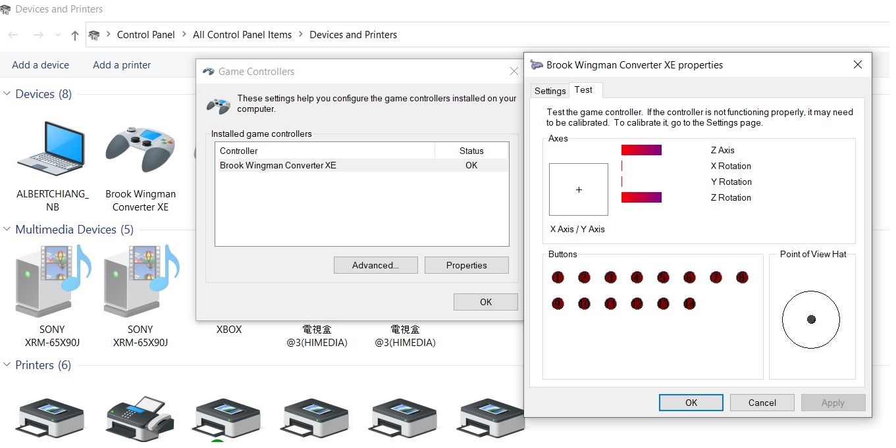Click button indicator 4 in Test tab

click(637, 278)
